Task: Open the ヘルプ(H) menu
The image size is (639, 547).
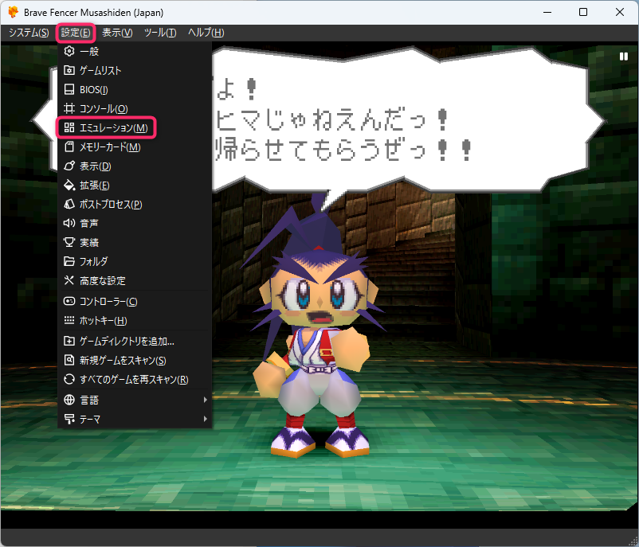Action: click(x=206, y=33)
